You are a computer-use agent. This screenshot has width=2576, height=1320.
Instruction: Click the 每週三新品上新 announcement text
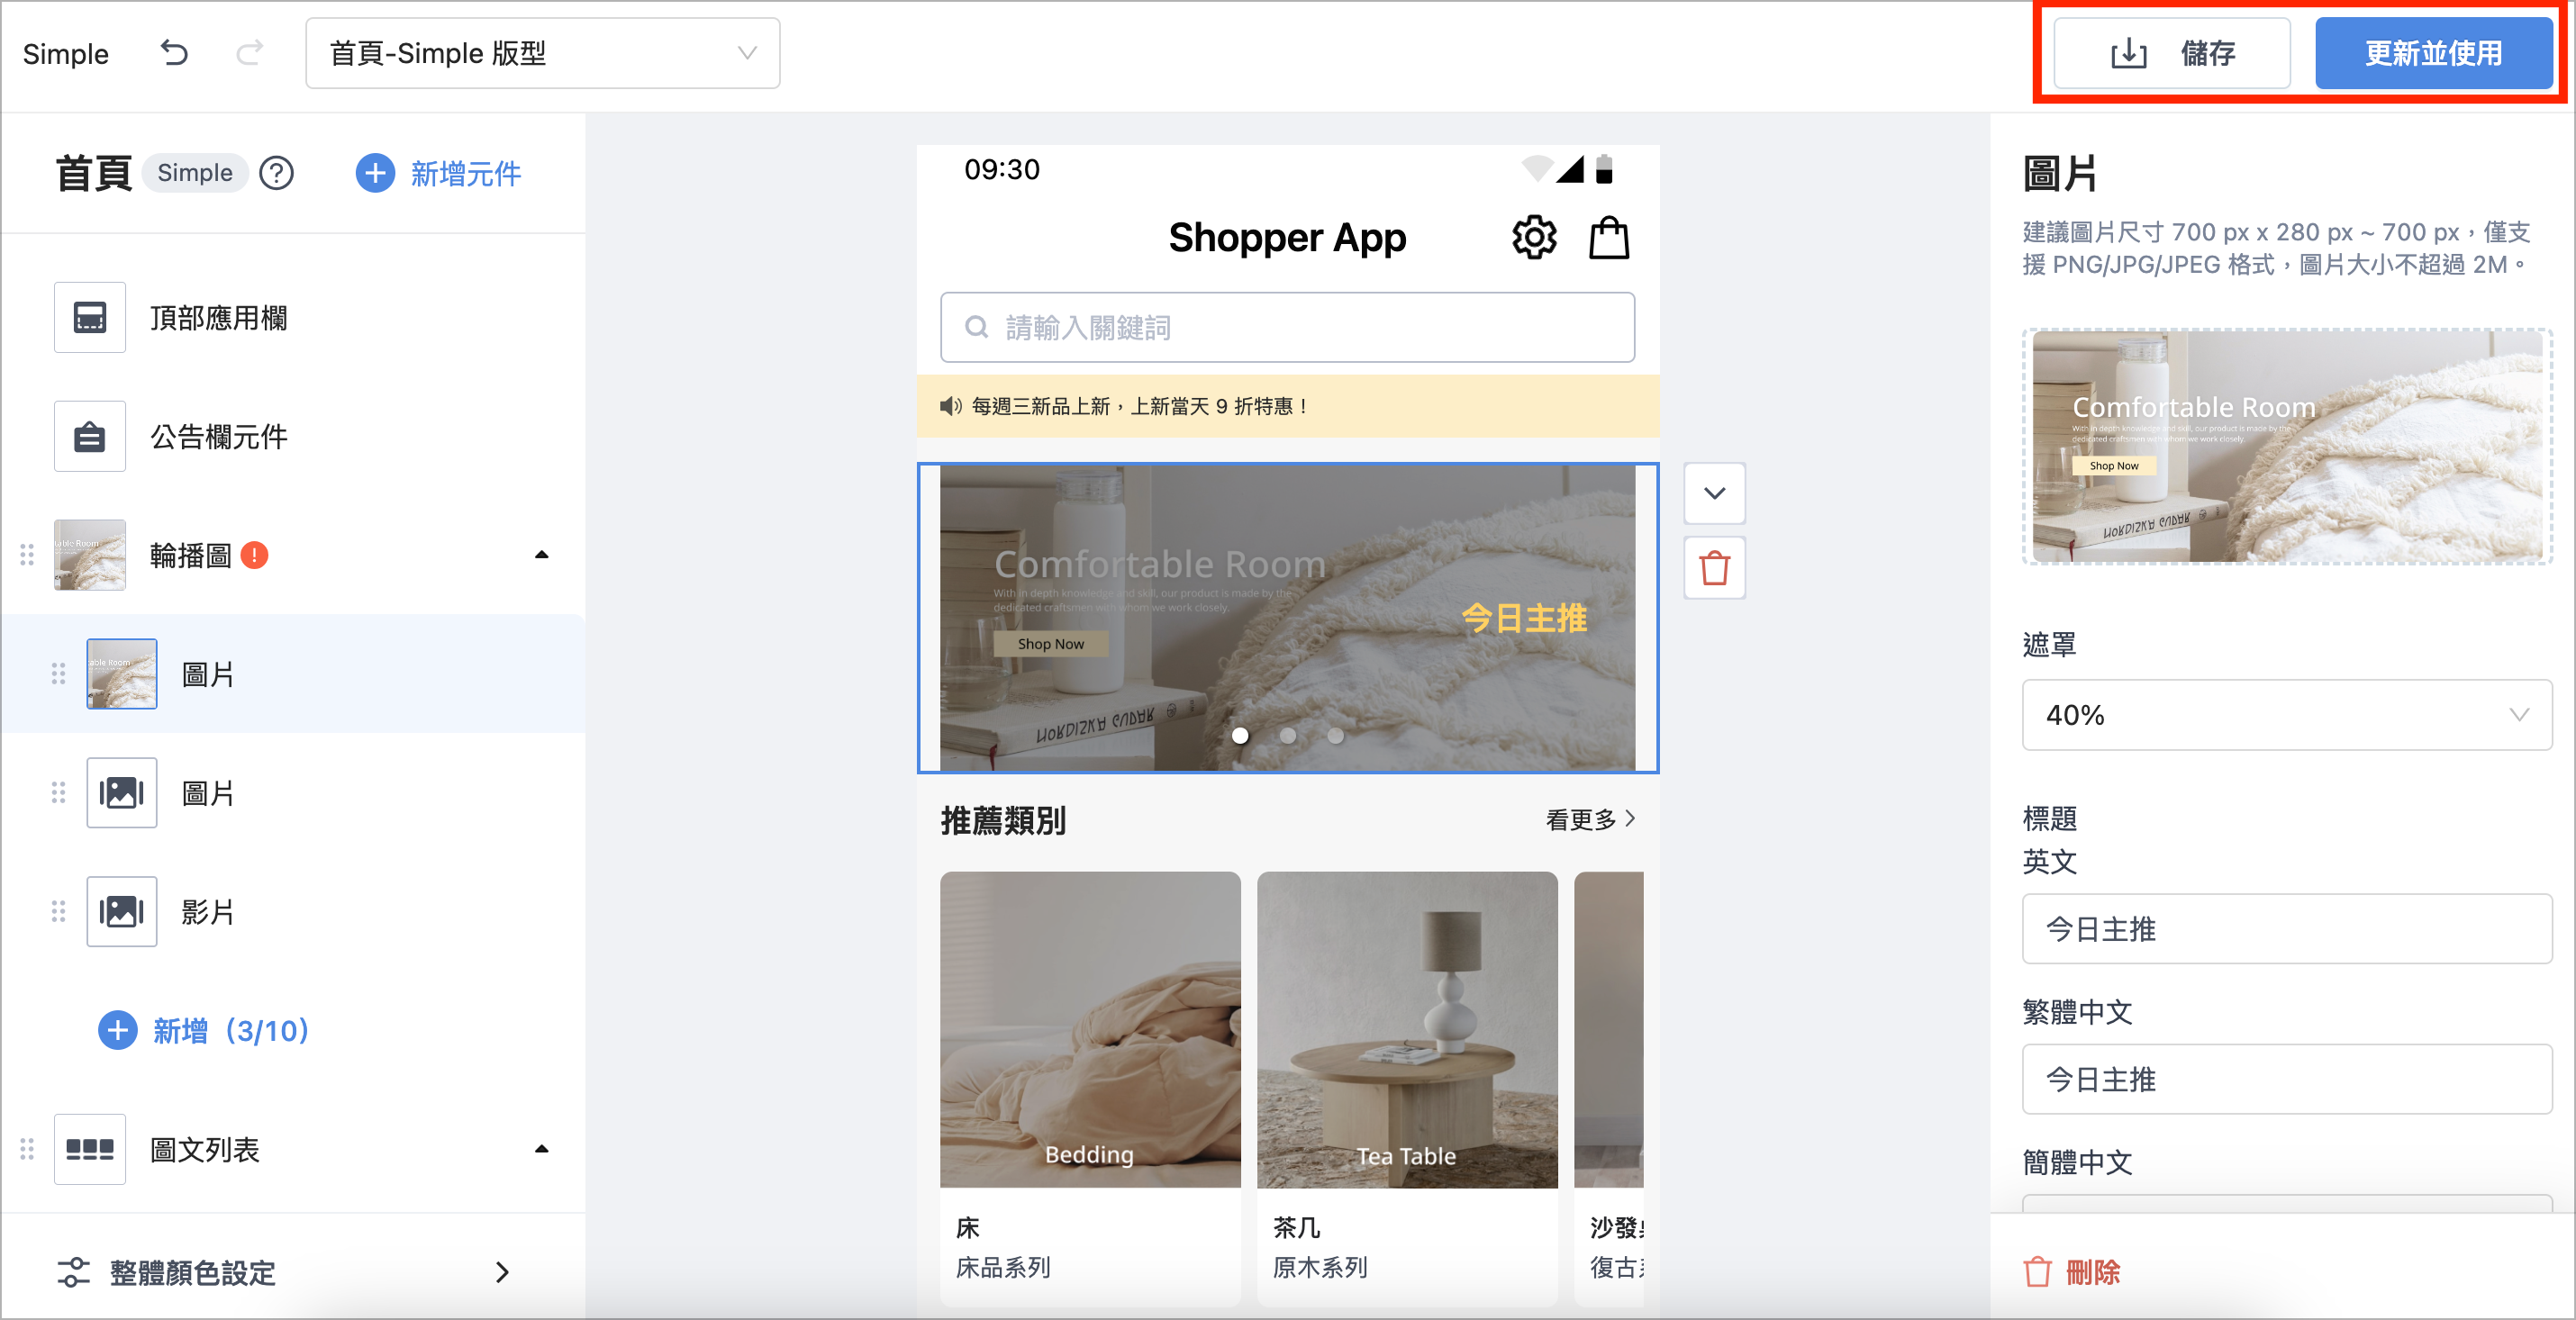(x=1141, y=406)
